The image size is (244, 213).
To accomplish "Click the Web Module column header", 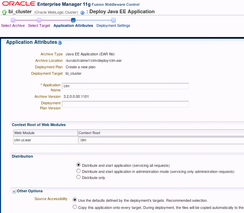I will [45, 133].
